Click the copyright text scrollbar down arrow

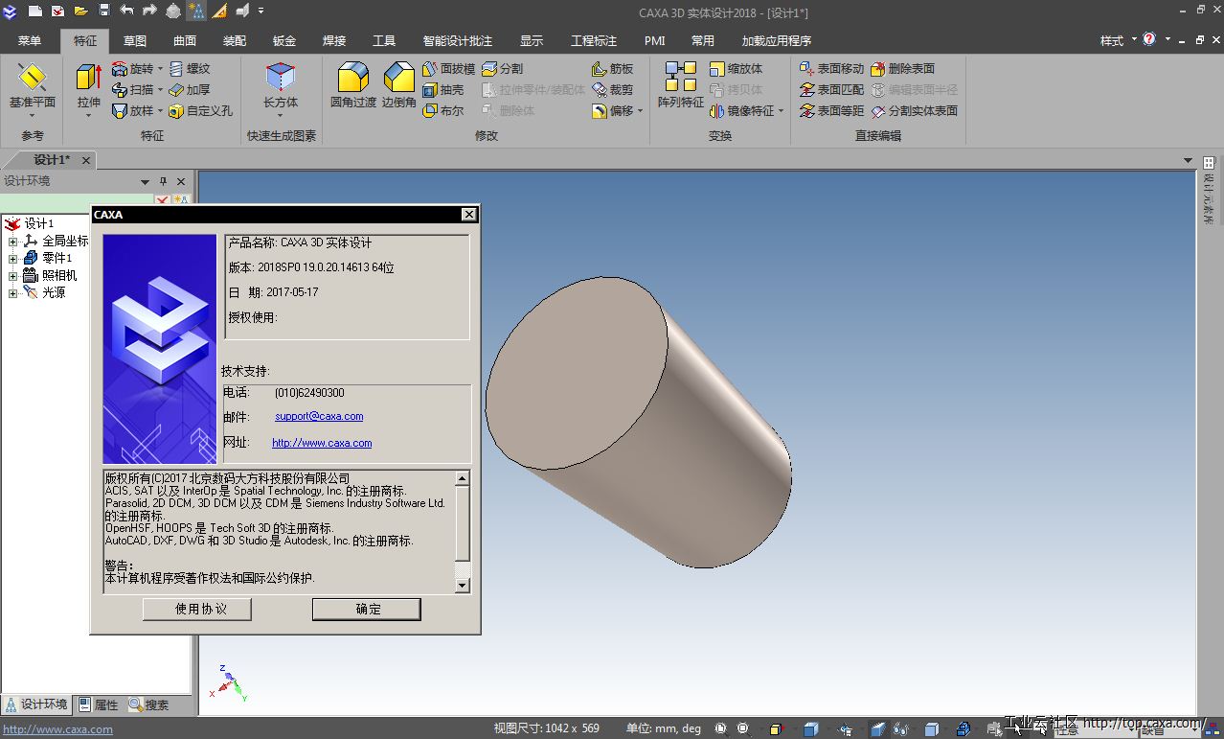(x=463, y=585)
